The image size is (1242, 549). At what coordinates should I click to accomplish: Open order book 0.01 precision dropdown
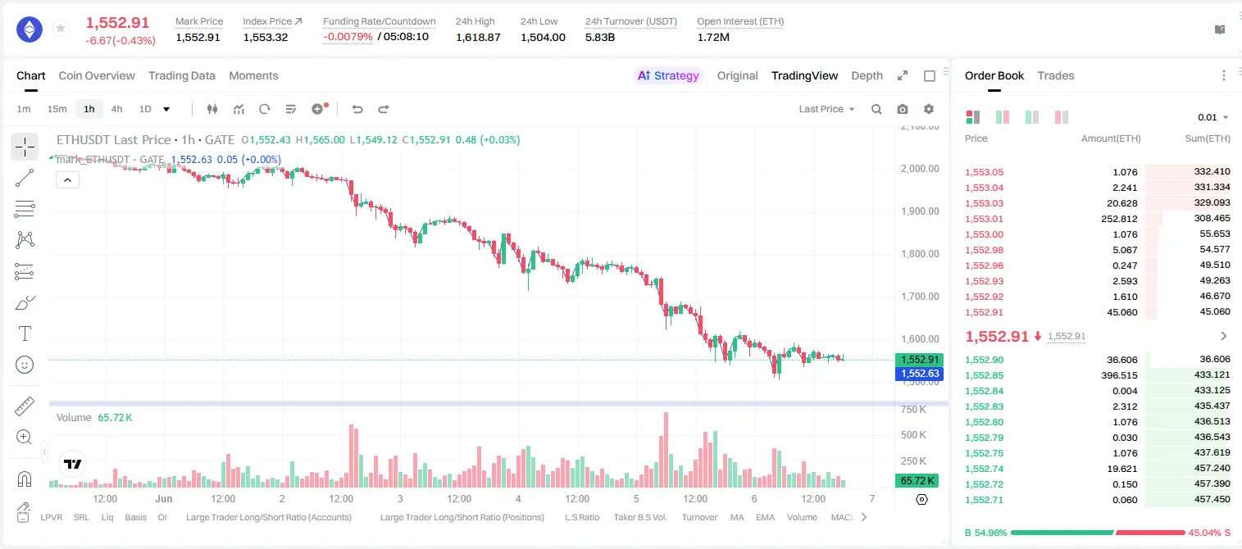click(1213, 117)
